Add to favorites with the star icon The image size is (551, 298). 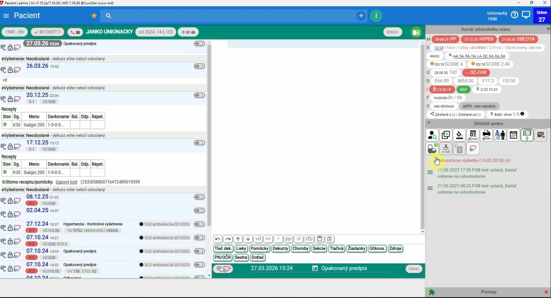pyautogui.click(x=94, y=16)
